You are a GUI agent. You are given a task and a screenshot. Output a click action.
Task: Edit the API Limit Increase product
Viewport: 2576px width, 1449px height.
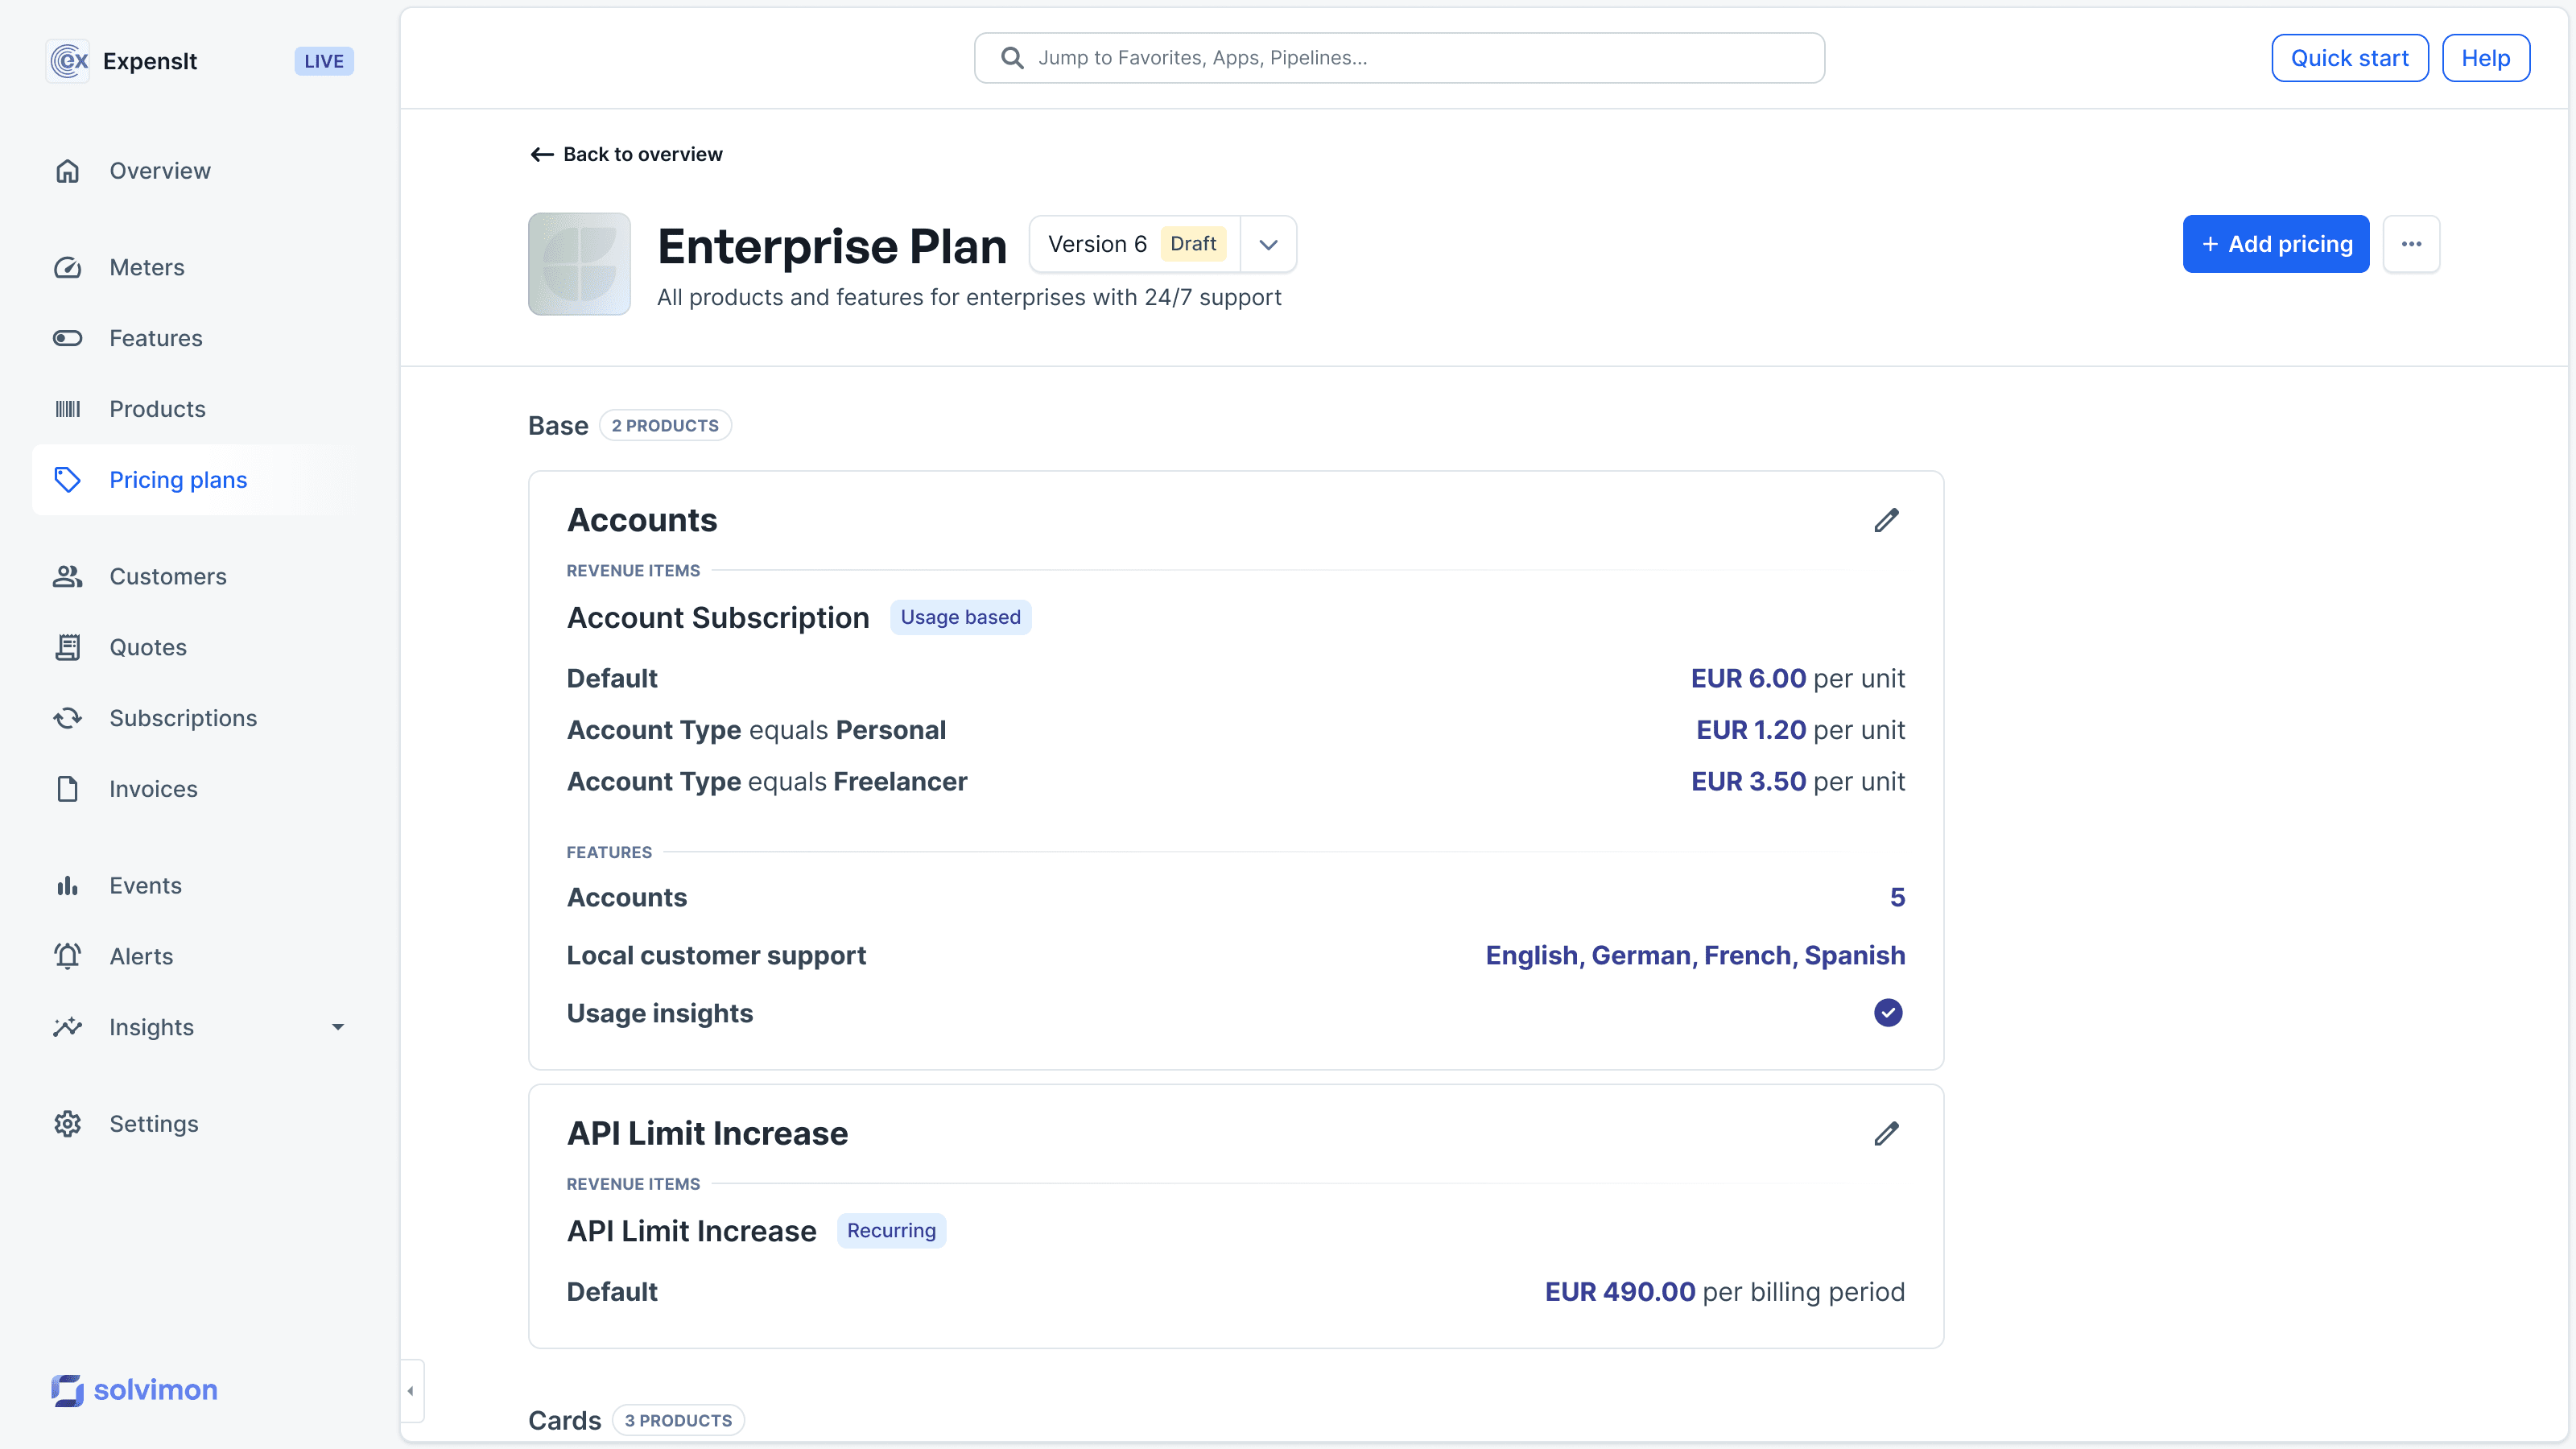pyautogui.click(x=1886, y=1133)
